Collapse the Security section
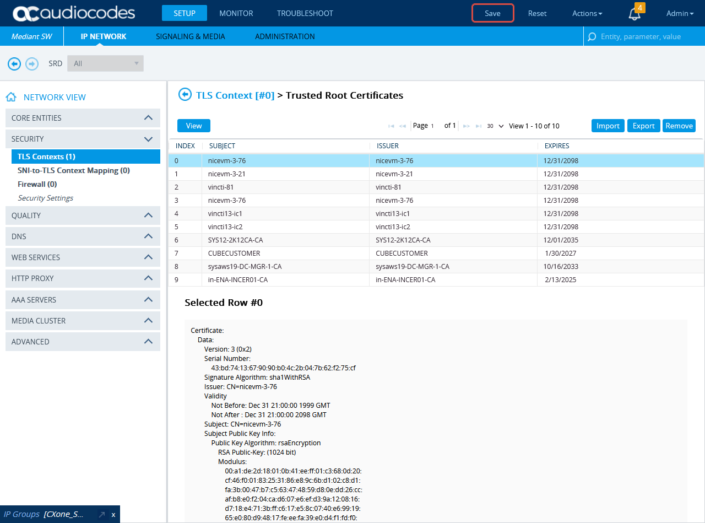Viewport: 705px width, 523px height. pos(83,139)
